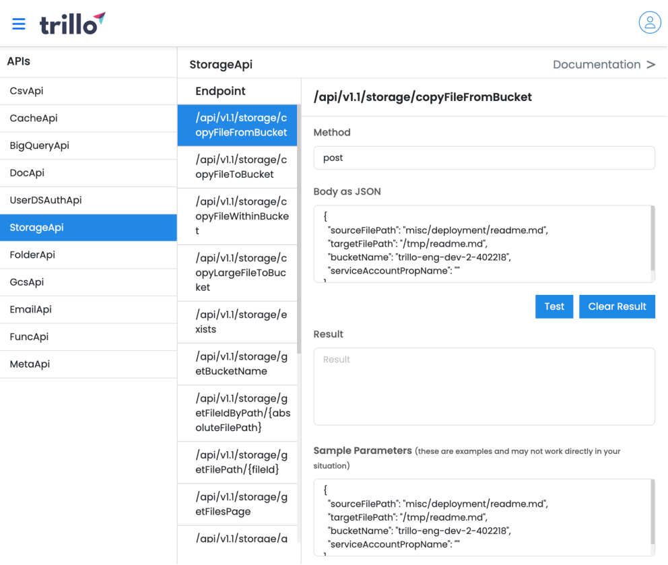Choose the copyFileWithinBucket endpoint
Image resolution: width=668 pixels, height=565 pixels.
pos(237,216)
